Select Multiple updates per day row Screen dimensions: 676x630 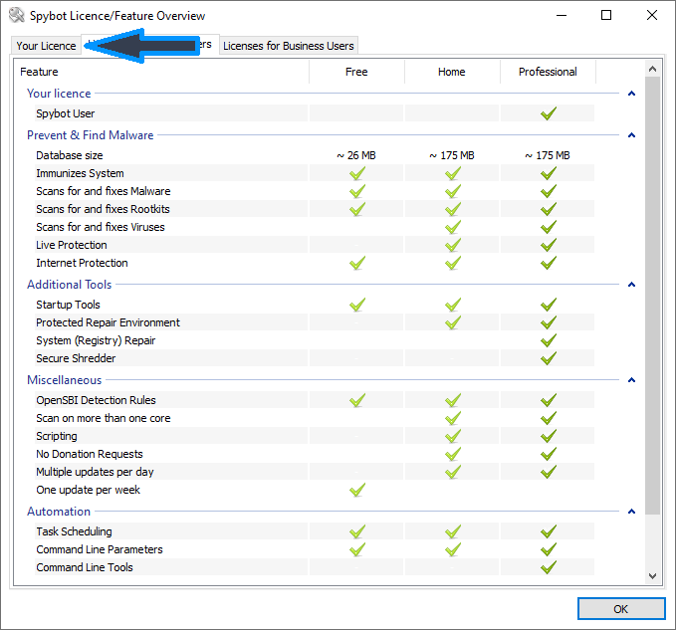click(315, 472)
